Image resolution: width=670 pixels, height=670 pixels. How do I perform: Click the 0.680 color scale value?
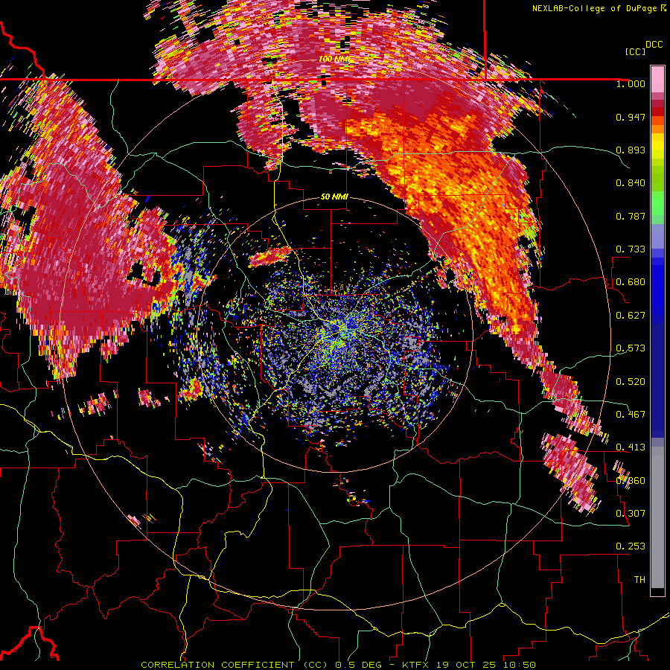tap(631, 282)
